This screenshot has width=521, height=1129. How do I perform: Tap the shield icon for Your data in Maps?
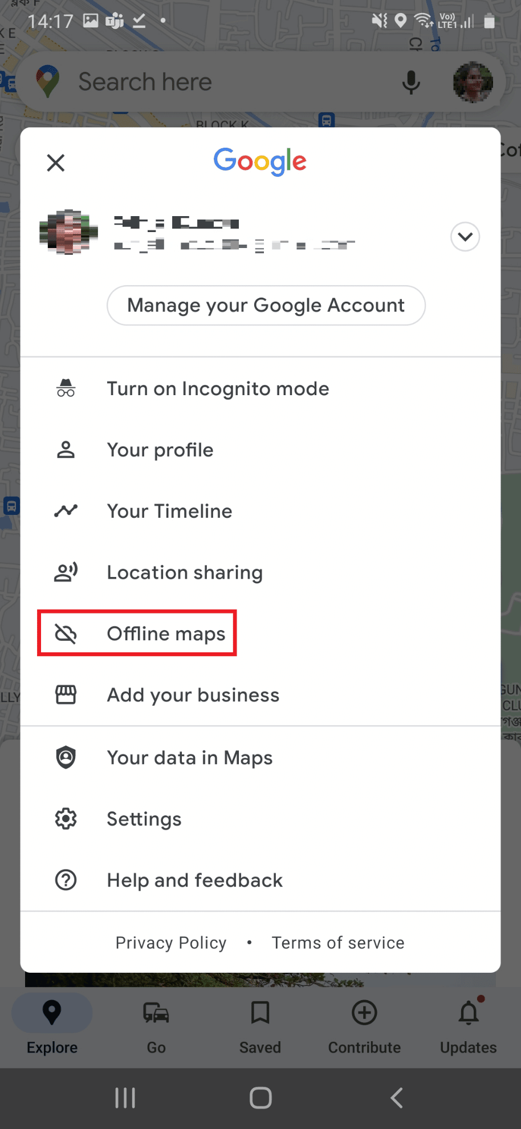click(x=66, y=757)
